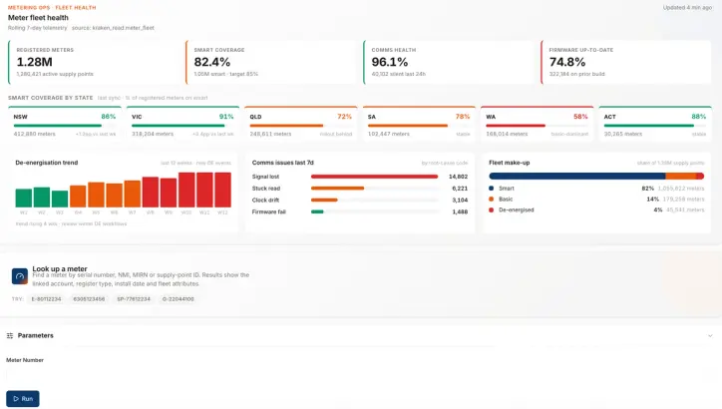Click the '30,265 meters' text in ACT card
This screenshot has width=722, height=409.
pos(623,134)
